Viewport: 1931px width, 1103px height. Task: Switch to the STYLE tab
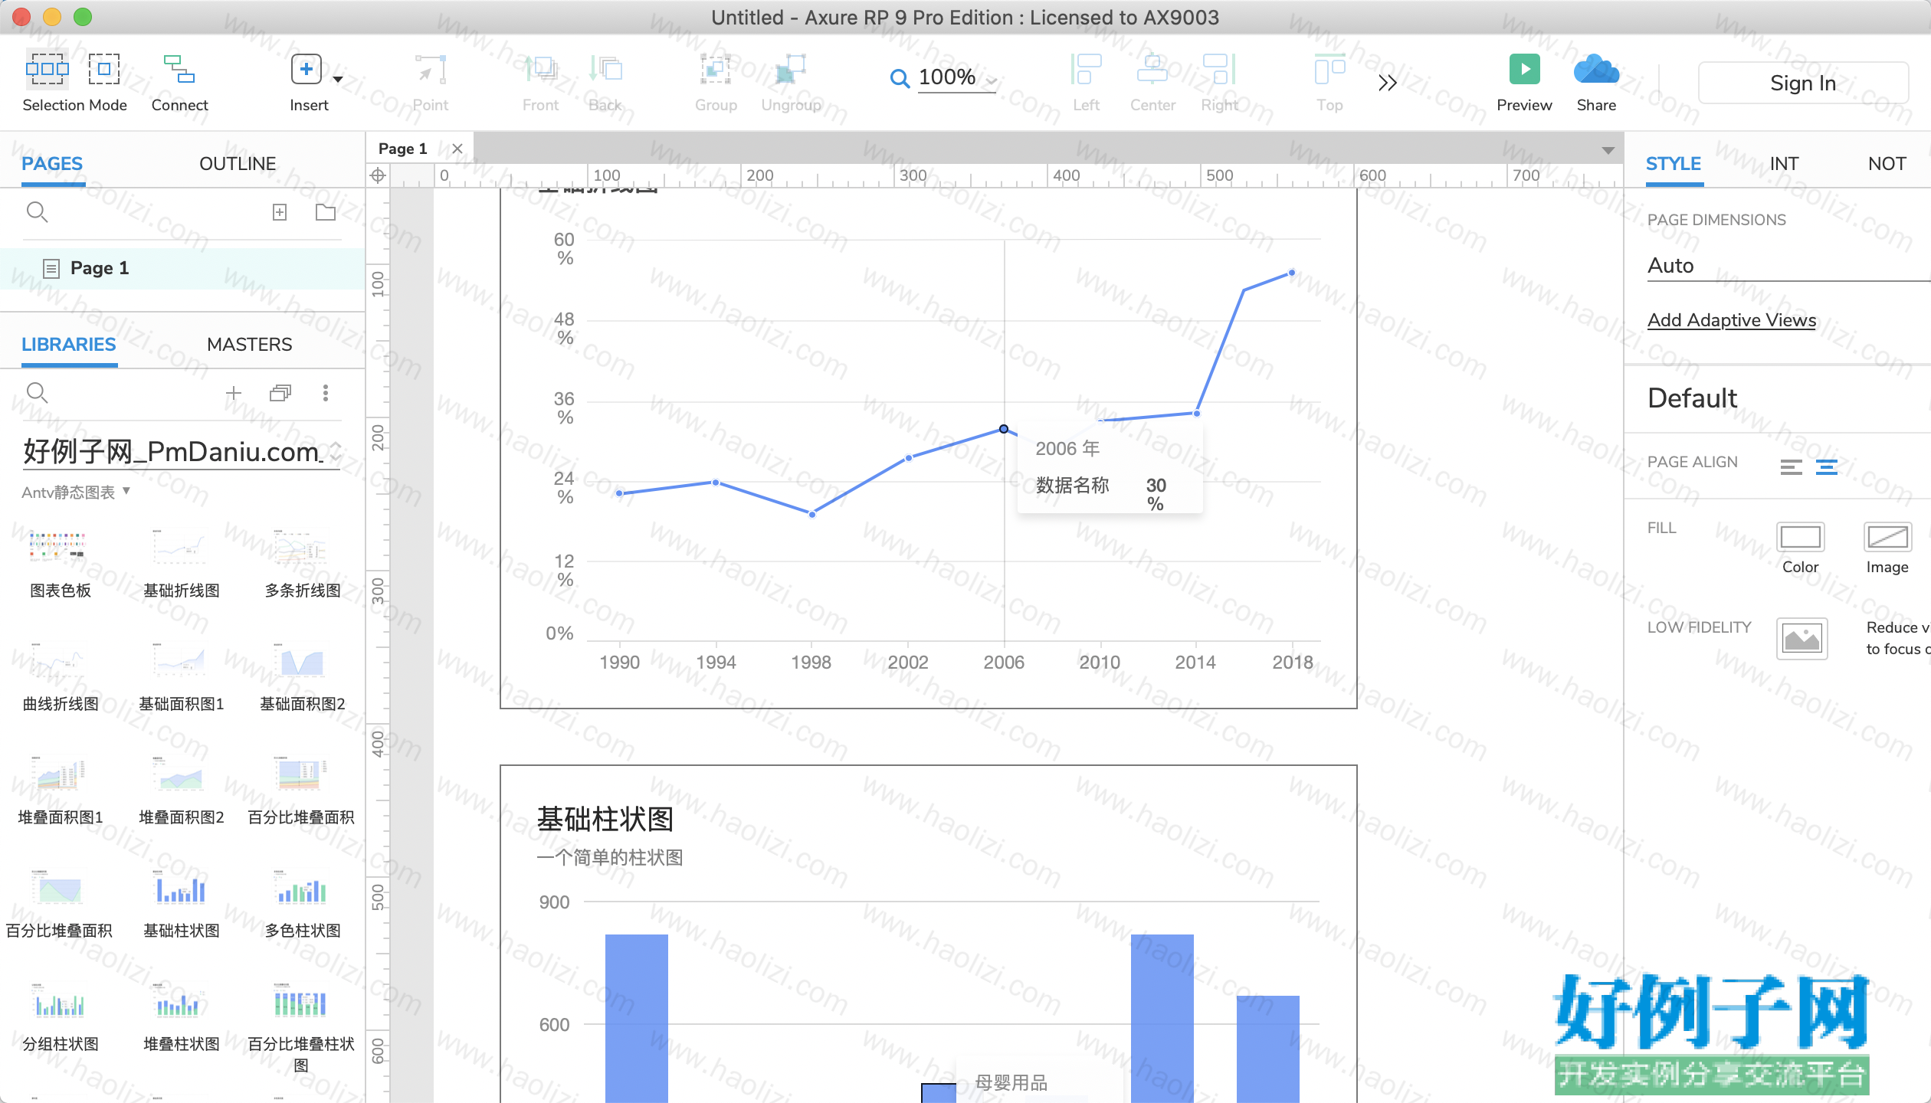[x=1674, y=163]
